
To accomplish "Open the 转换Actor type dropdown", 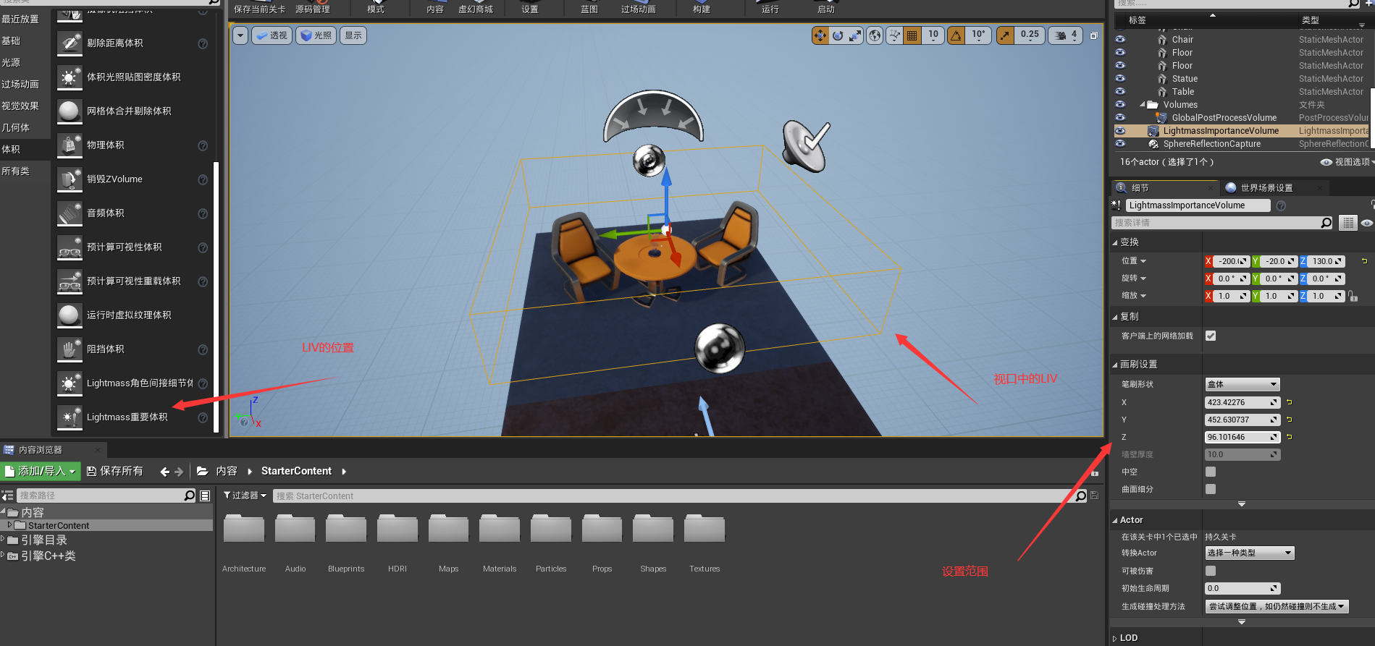I will tap(1249, 553).
